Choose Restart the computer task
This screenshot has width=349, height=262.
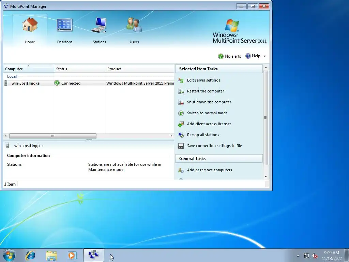click(x=206, y=91)
